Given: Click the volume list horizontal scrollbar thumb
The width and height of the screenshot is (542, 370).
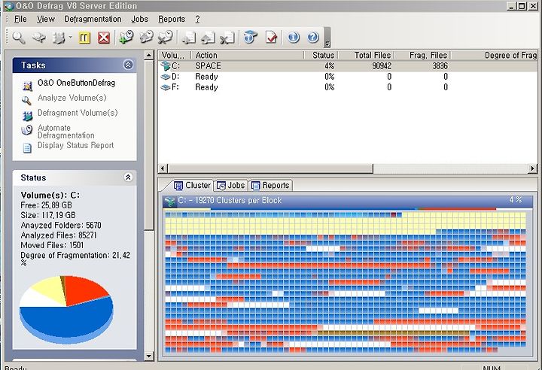Looking at the screenshot, I should 270,168.
